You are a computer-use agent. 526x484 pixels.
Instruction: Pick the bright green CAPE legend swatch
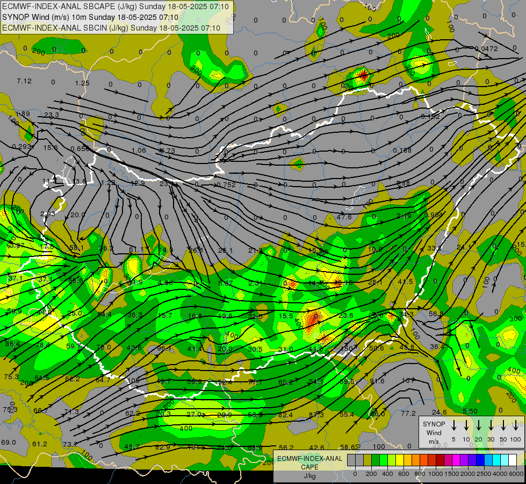384,460
